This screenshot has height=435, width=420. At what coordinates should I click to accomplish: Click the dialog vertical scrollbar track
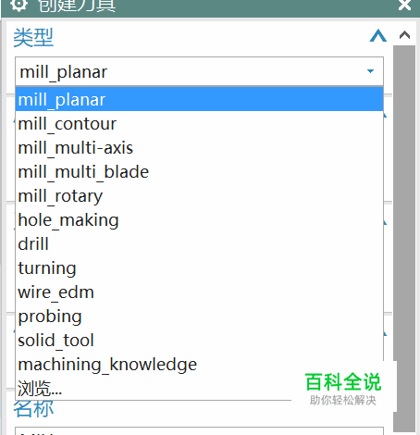coord(404,239)
